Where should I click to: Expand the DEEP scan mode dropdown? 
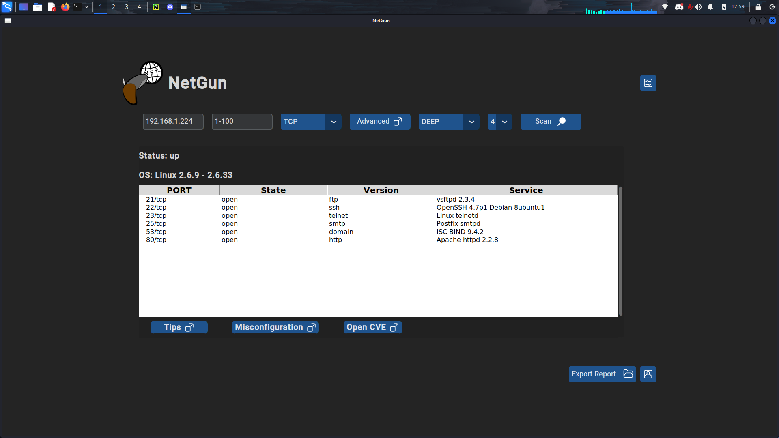click(x=471, y=122)
